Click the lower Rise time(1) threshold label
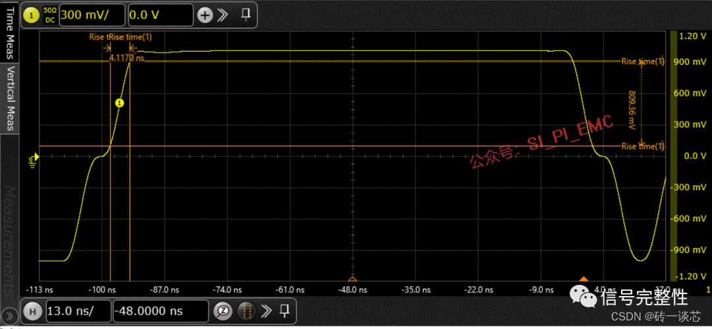The height and width of the screenshot is (329, 712). (643, 146)
